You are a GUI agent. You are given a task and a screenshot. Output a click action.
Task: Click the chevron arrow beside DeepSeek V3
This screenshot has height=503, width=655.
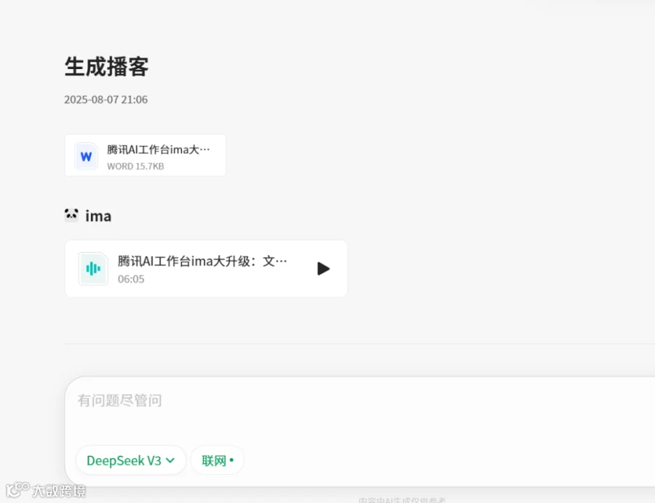(170, 460)
